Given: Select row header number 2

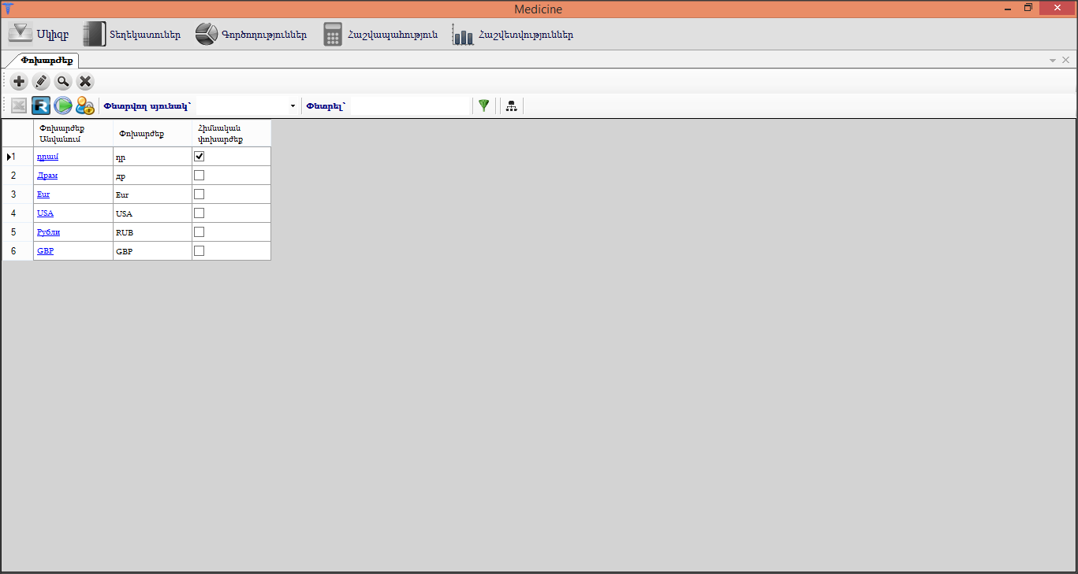Looking at the screenshot, I should [18, 176].
